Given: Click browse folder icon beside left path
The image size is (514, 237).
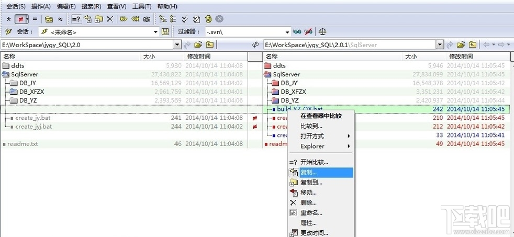Looking at the screenshot, I should pyautogui.click(x=198, y=44).
